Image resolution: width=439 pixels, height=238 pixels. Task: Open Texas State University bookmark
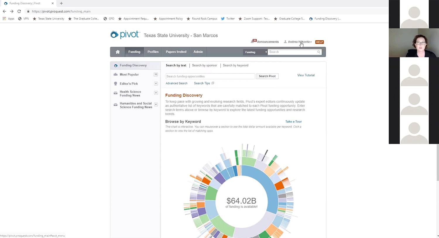(48, 18)
